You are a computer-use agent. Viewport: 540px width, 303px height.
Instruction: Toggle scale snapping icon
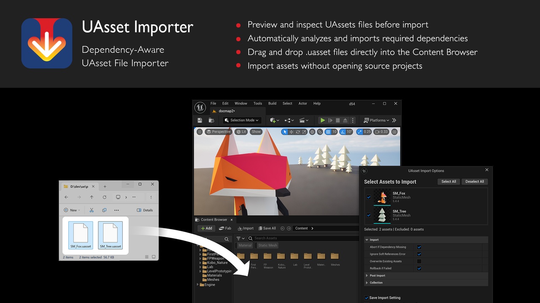359,132
